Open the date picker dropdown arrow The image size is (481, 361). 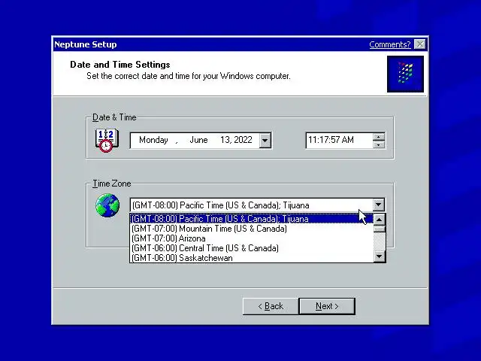point(265,141)
